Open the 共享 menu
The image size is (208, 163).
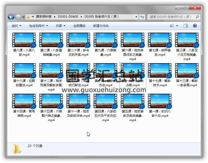[60, 26]
